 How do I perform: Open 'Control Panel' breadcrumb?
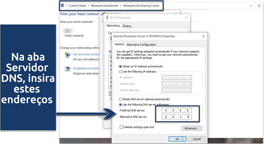pos(77,6)
